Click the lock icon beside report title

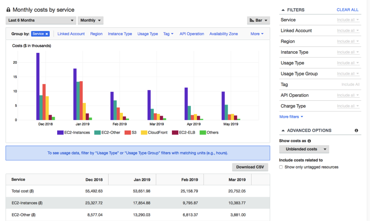click(x=9, y=10)
